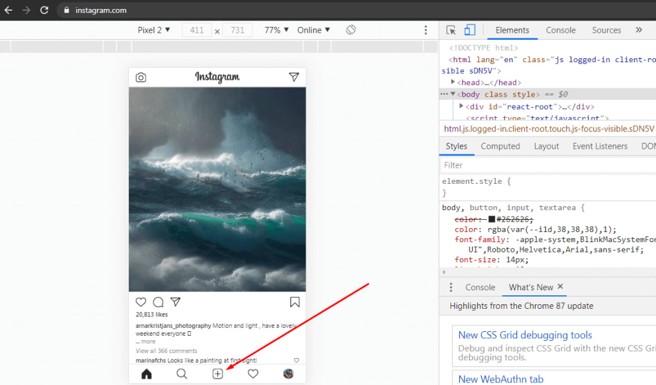Screen dimensions: 656x385
Task: Switch to the Sources tab
Action: 606,30
